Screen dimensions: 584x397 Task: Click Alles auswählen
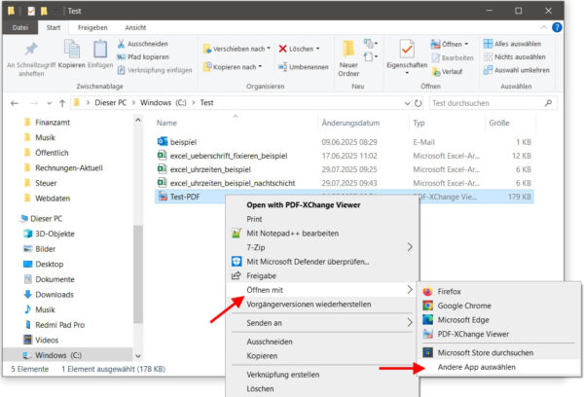[512, 44]
